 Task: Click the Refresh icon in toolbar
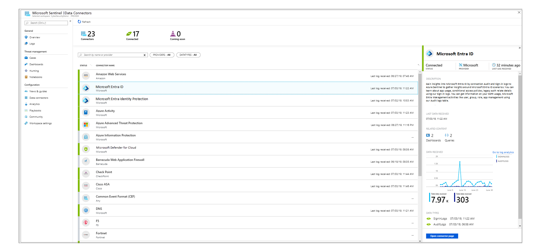(x=79, y=22)
